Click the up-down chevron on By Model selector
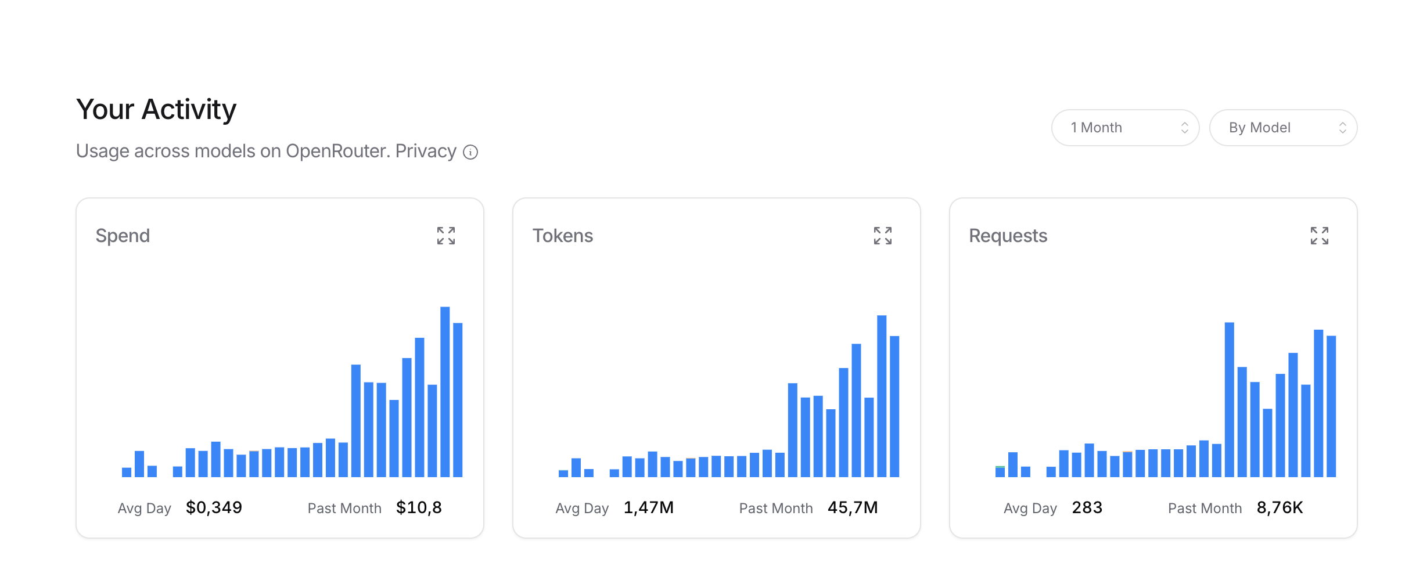Image resolution: width=1416 pixels, height=577 pixels. [1342, 128]
